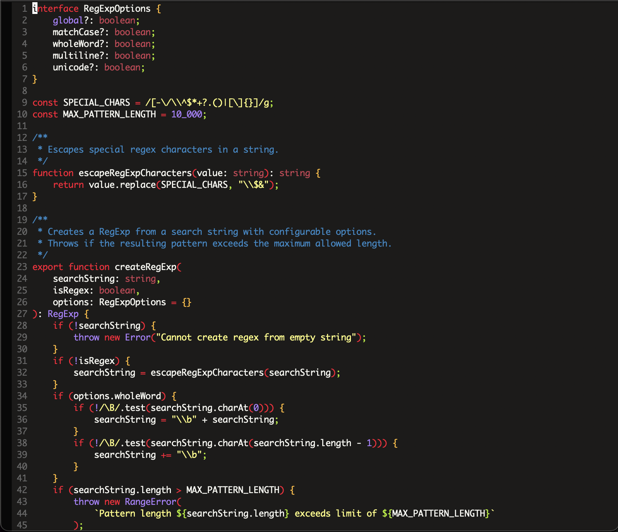Screen dimensions: 618x532
Task: Click the 'interface' keyword on line 1
Action: [x=55, y=8]
